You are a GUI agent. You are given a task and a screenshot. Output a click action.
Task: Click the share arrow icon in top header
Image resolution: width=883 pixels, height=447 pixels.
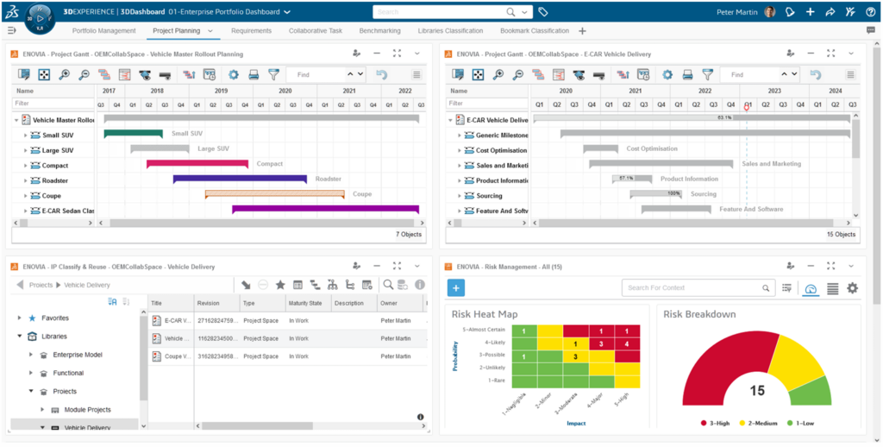[x=830, y=12]
